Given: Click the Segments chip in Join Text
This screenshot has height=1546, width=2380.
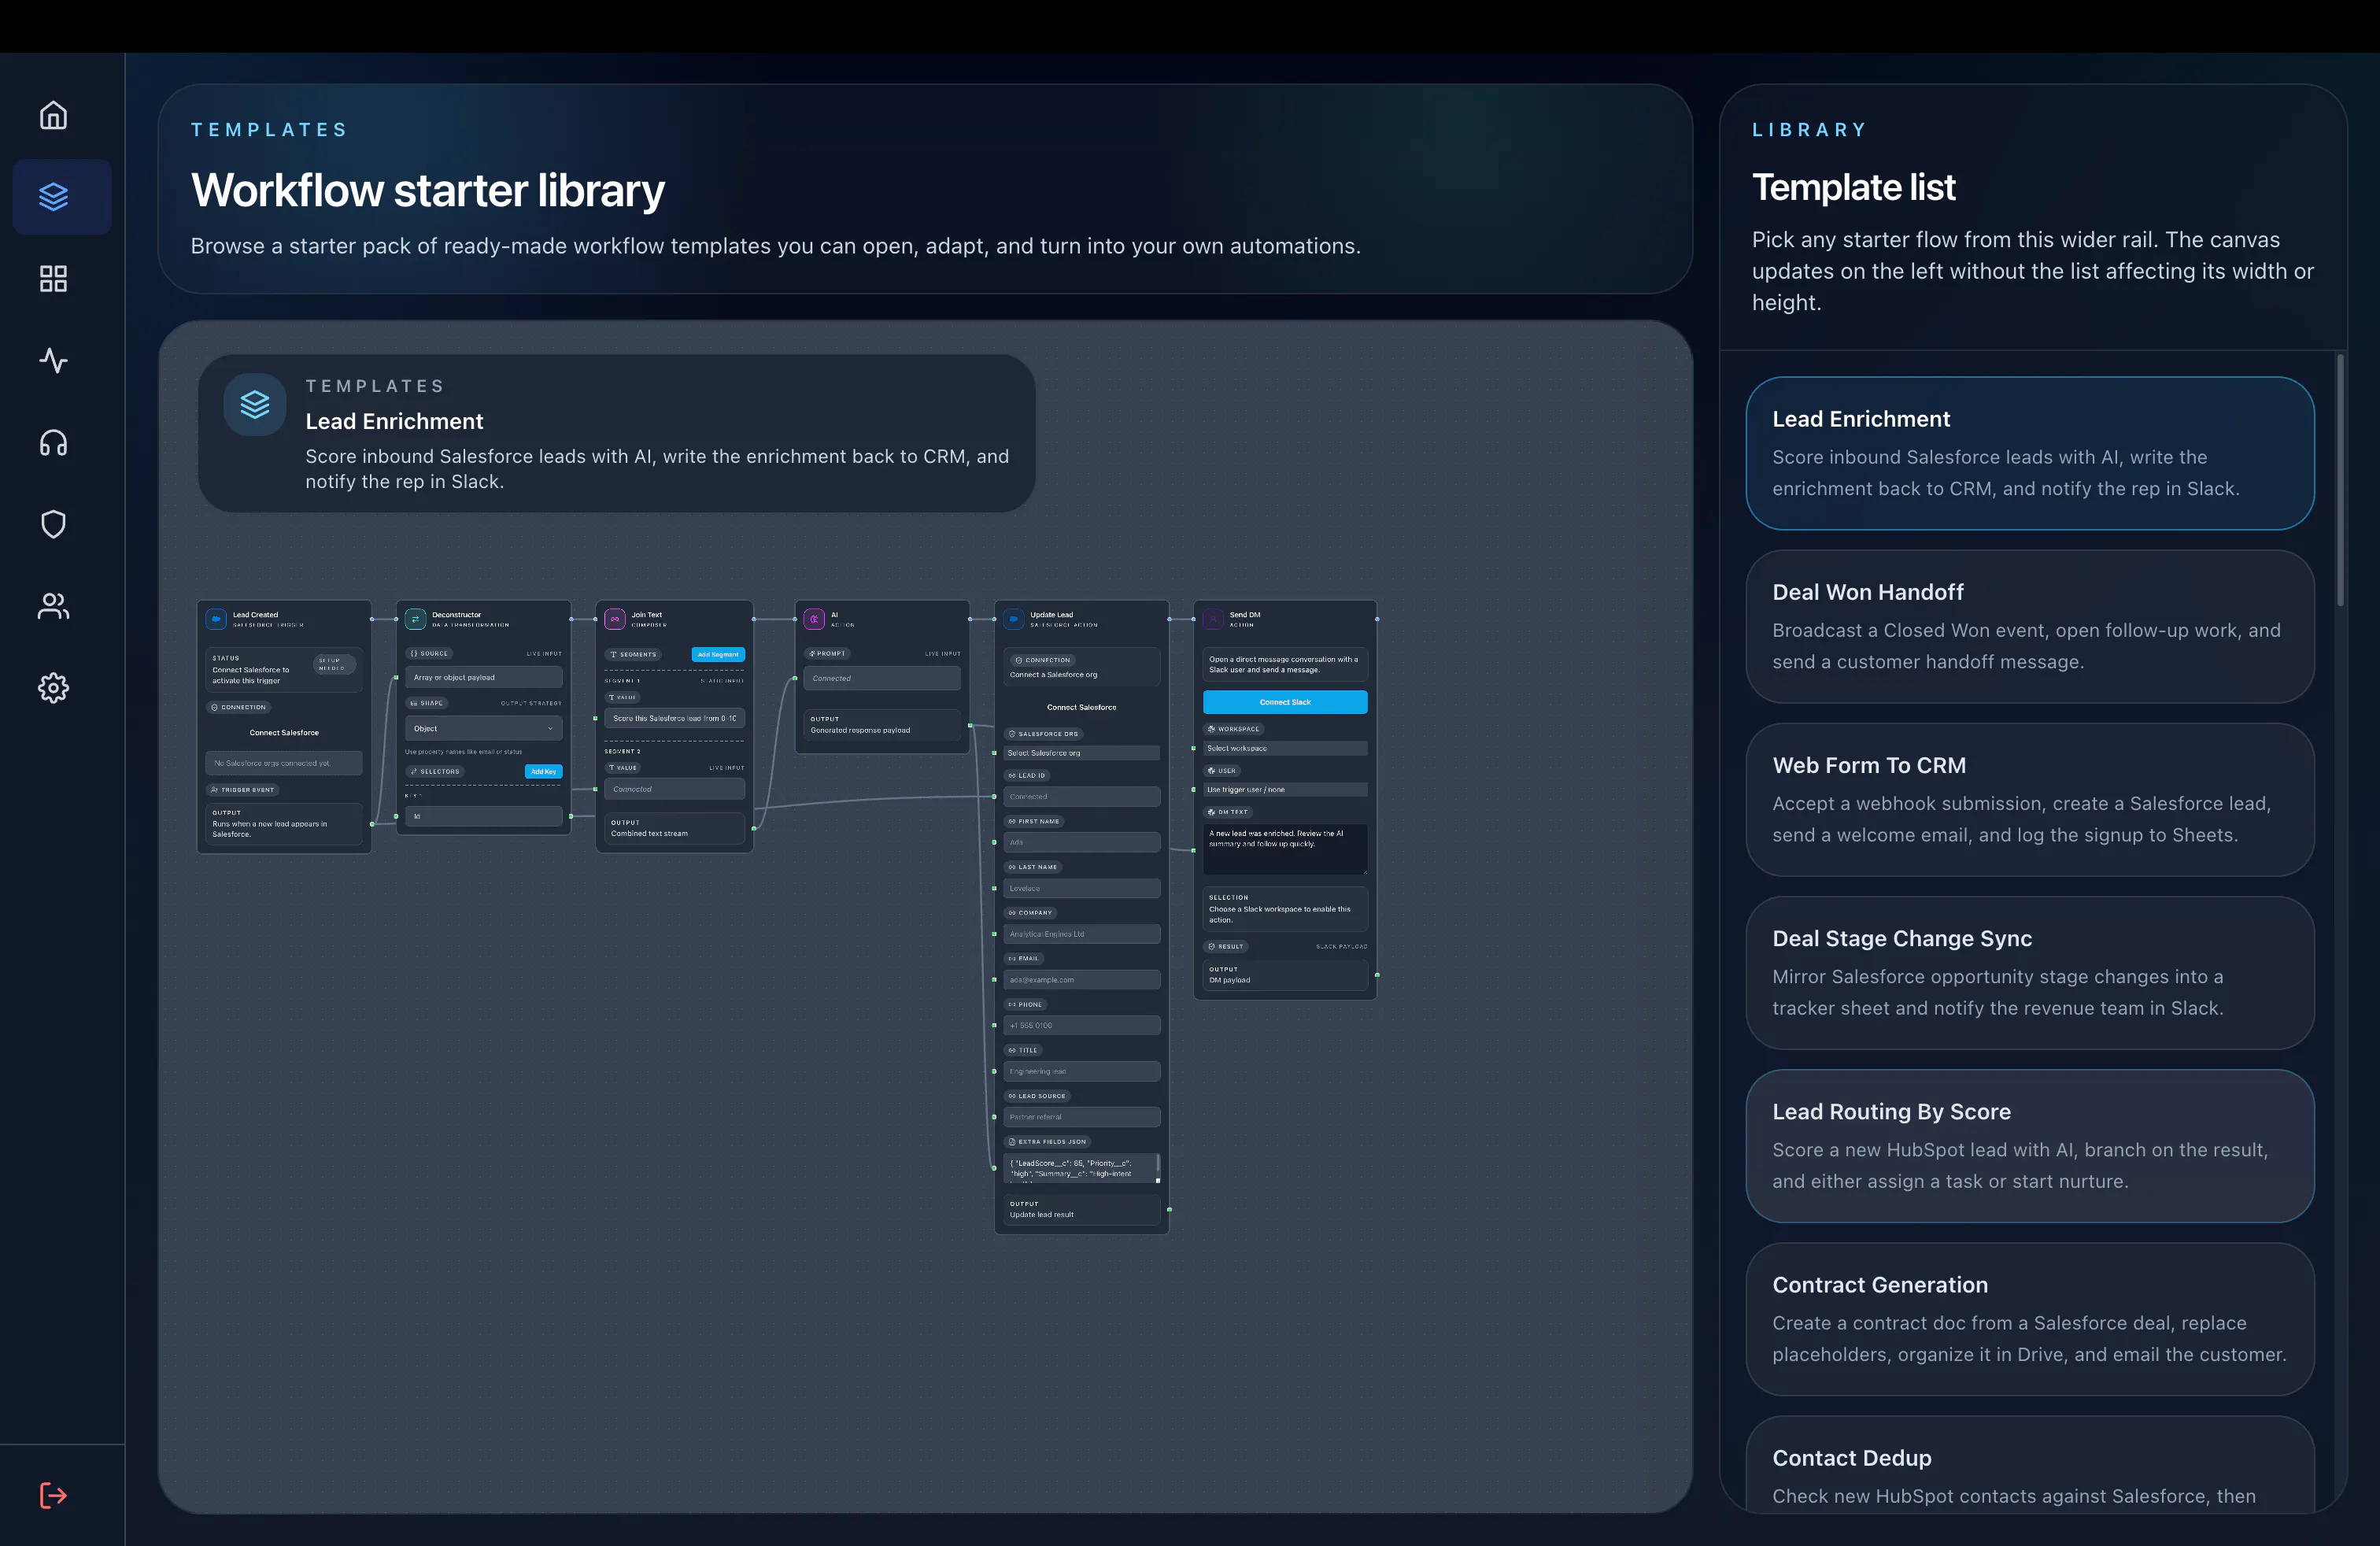Looking at the screenshot, I should tap(633, 654).
